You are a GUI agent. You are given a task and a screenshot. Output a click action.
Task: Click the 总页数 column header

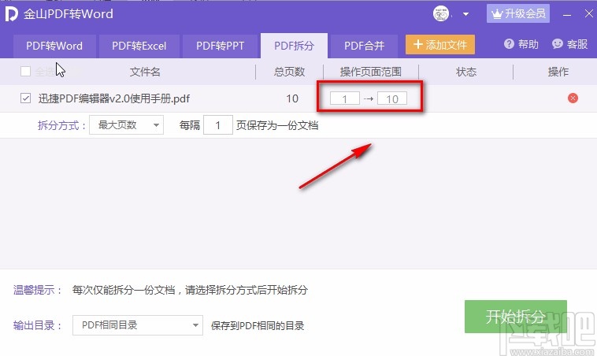click(x=289, y=72)
